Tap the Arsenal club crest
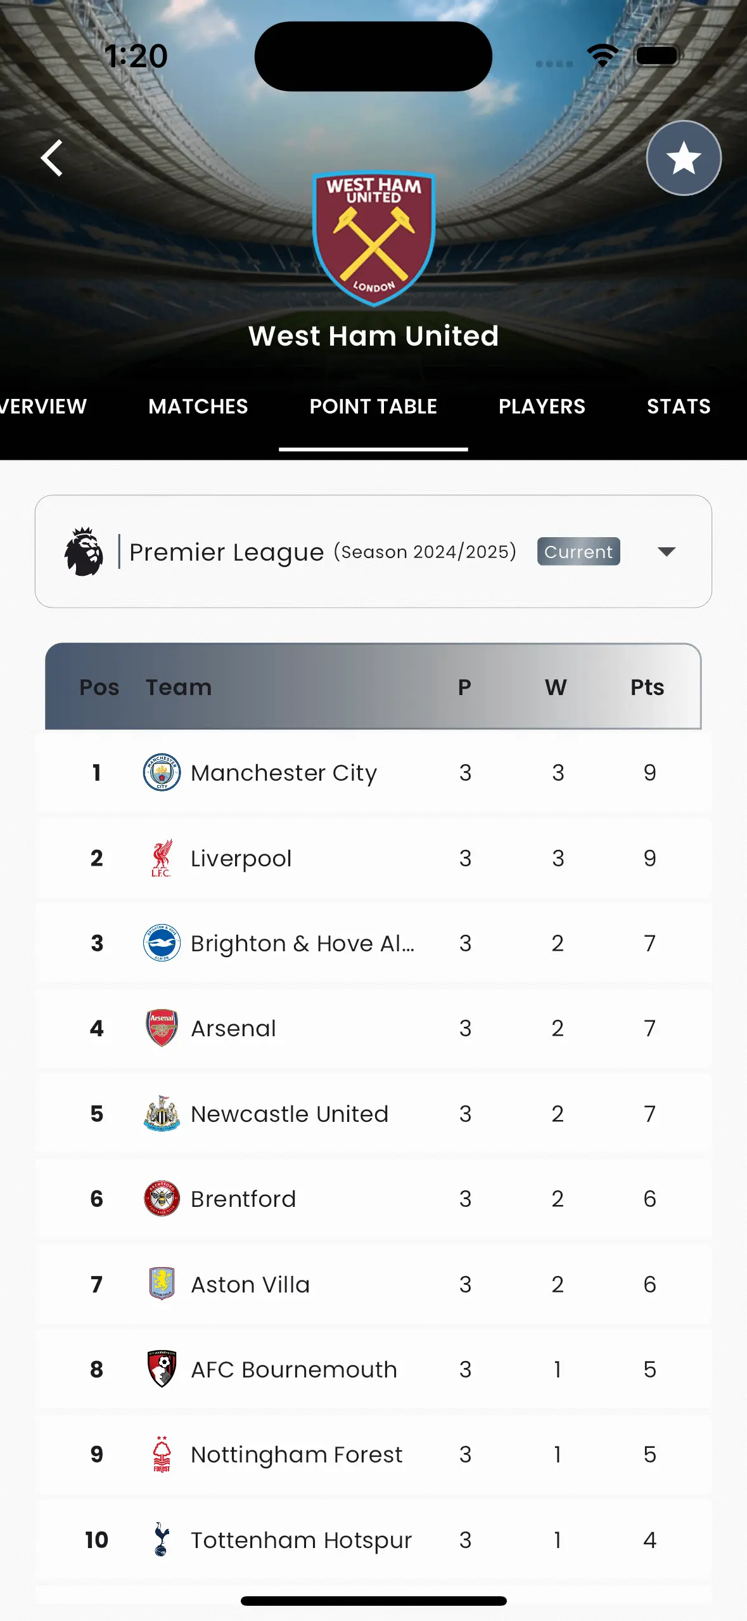This screenshot has width=747, height=1621. [162, 1028]
